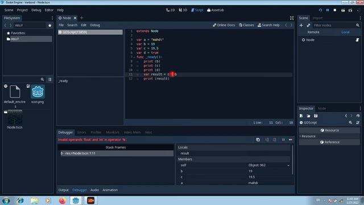Image resolution: width=364 pixels, height=205 pixels.
Task: Search properties in the Inspector
Action: tap(350, 122)
